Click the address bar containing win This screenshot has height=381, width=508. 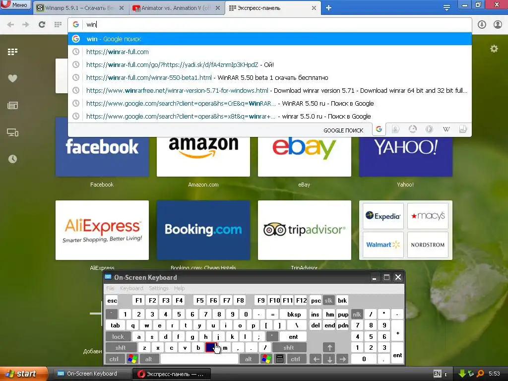point(269,25)
